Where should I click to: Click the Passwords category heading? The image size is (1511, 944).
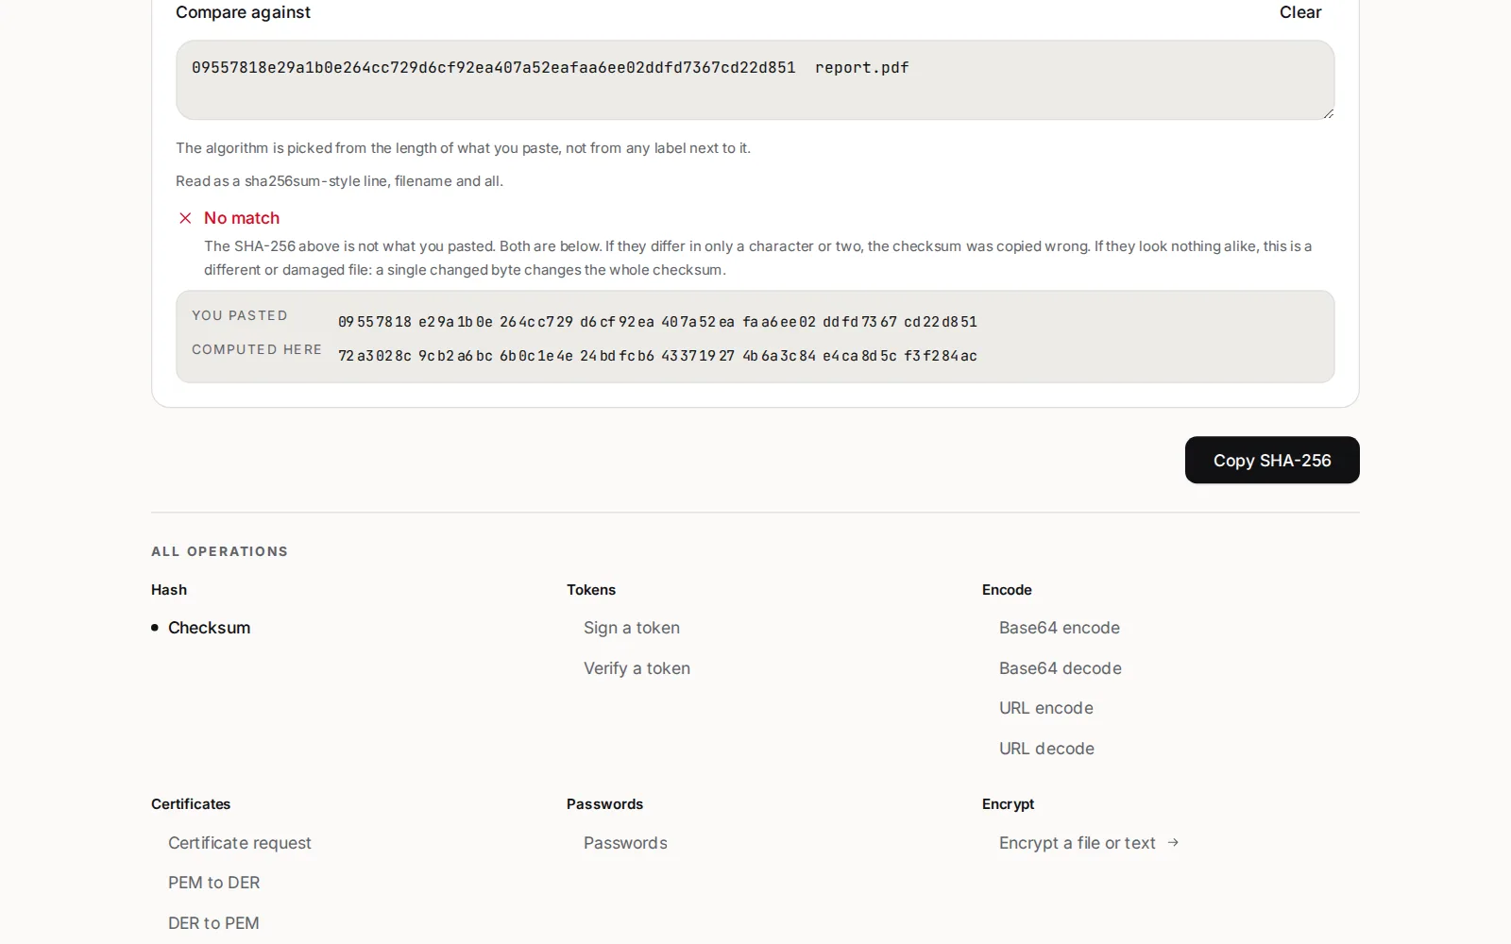point(604,804)
